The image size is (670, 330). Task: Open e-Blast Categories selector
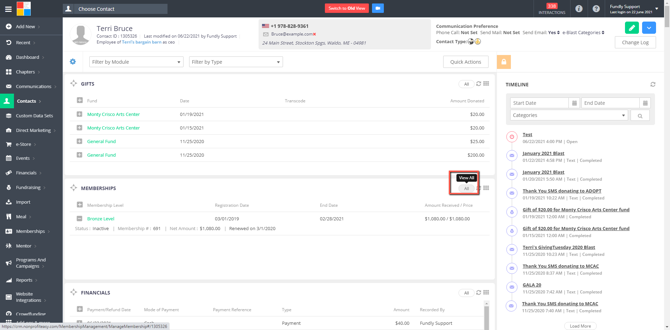(583, 32)
